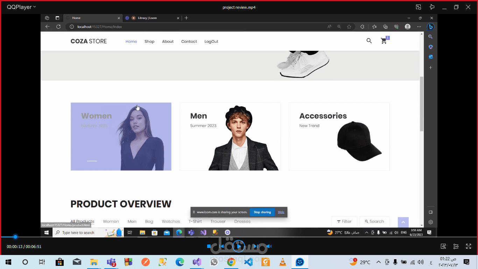Image resolution: width=478 pixels, height=269 pixels.
Task: Click the browser vertical scrollbar
Action: (422, 103)
